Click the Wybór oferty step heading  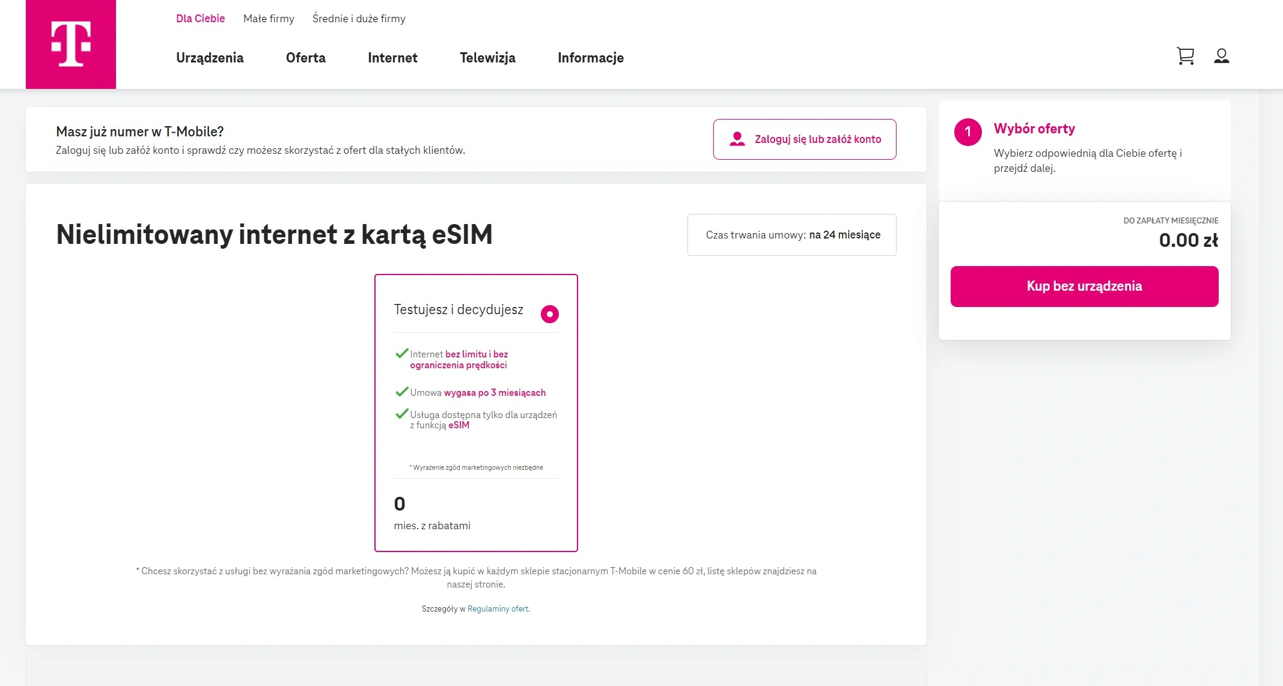click(1034, 129)
